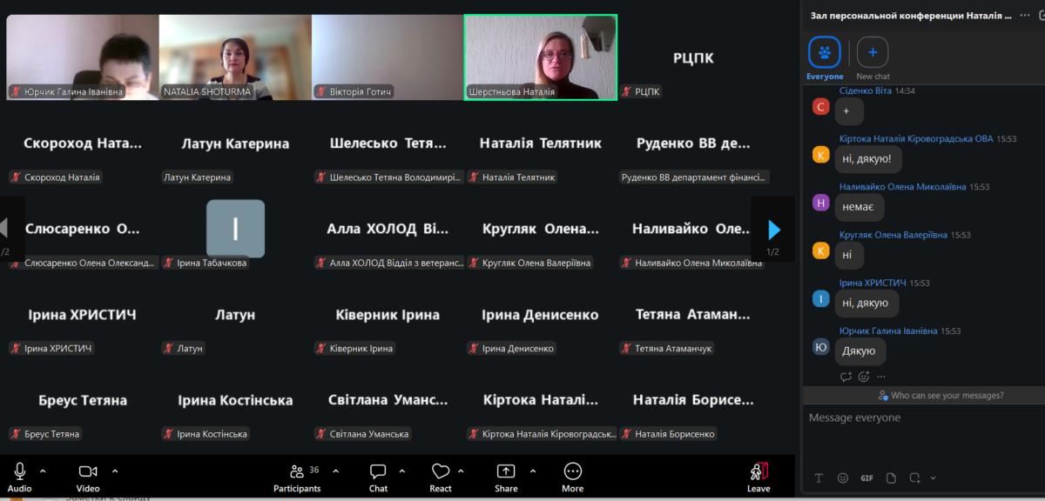
Task: Go to next page of participants
Action: (773, 230)
